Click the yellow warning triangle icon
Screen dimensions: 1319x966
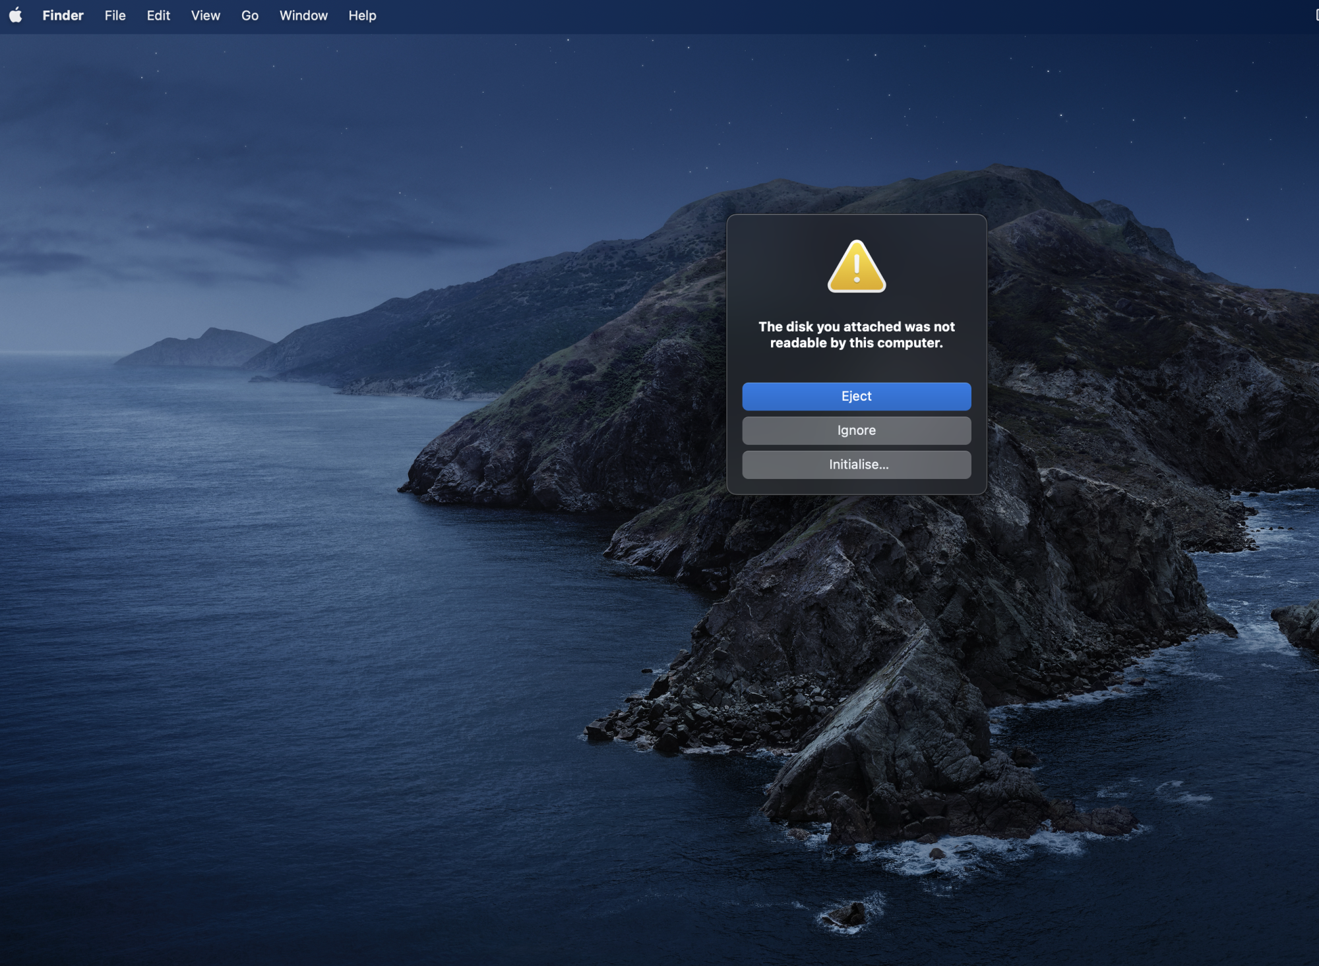pos(856,267)
